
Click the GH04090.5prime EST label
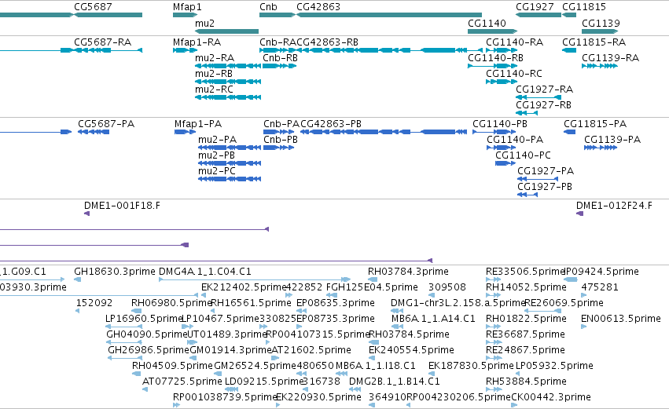147,335
